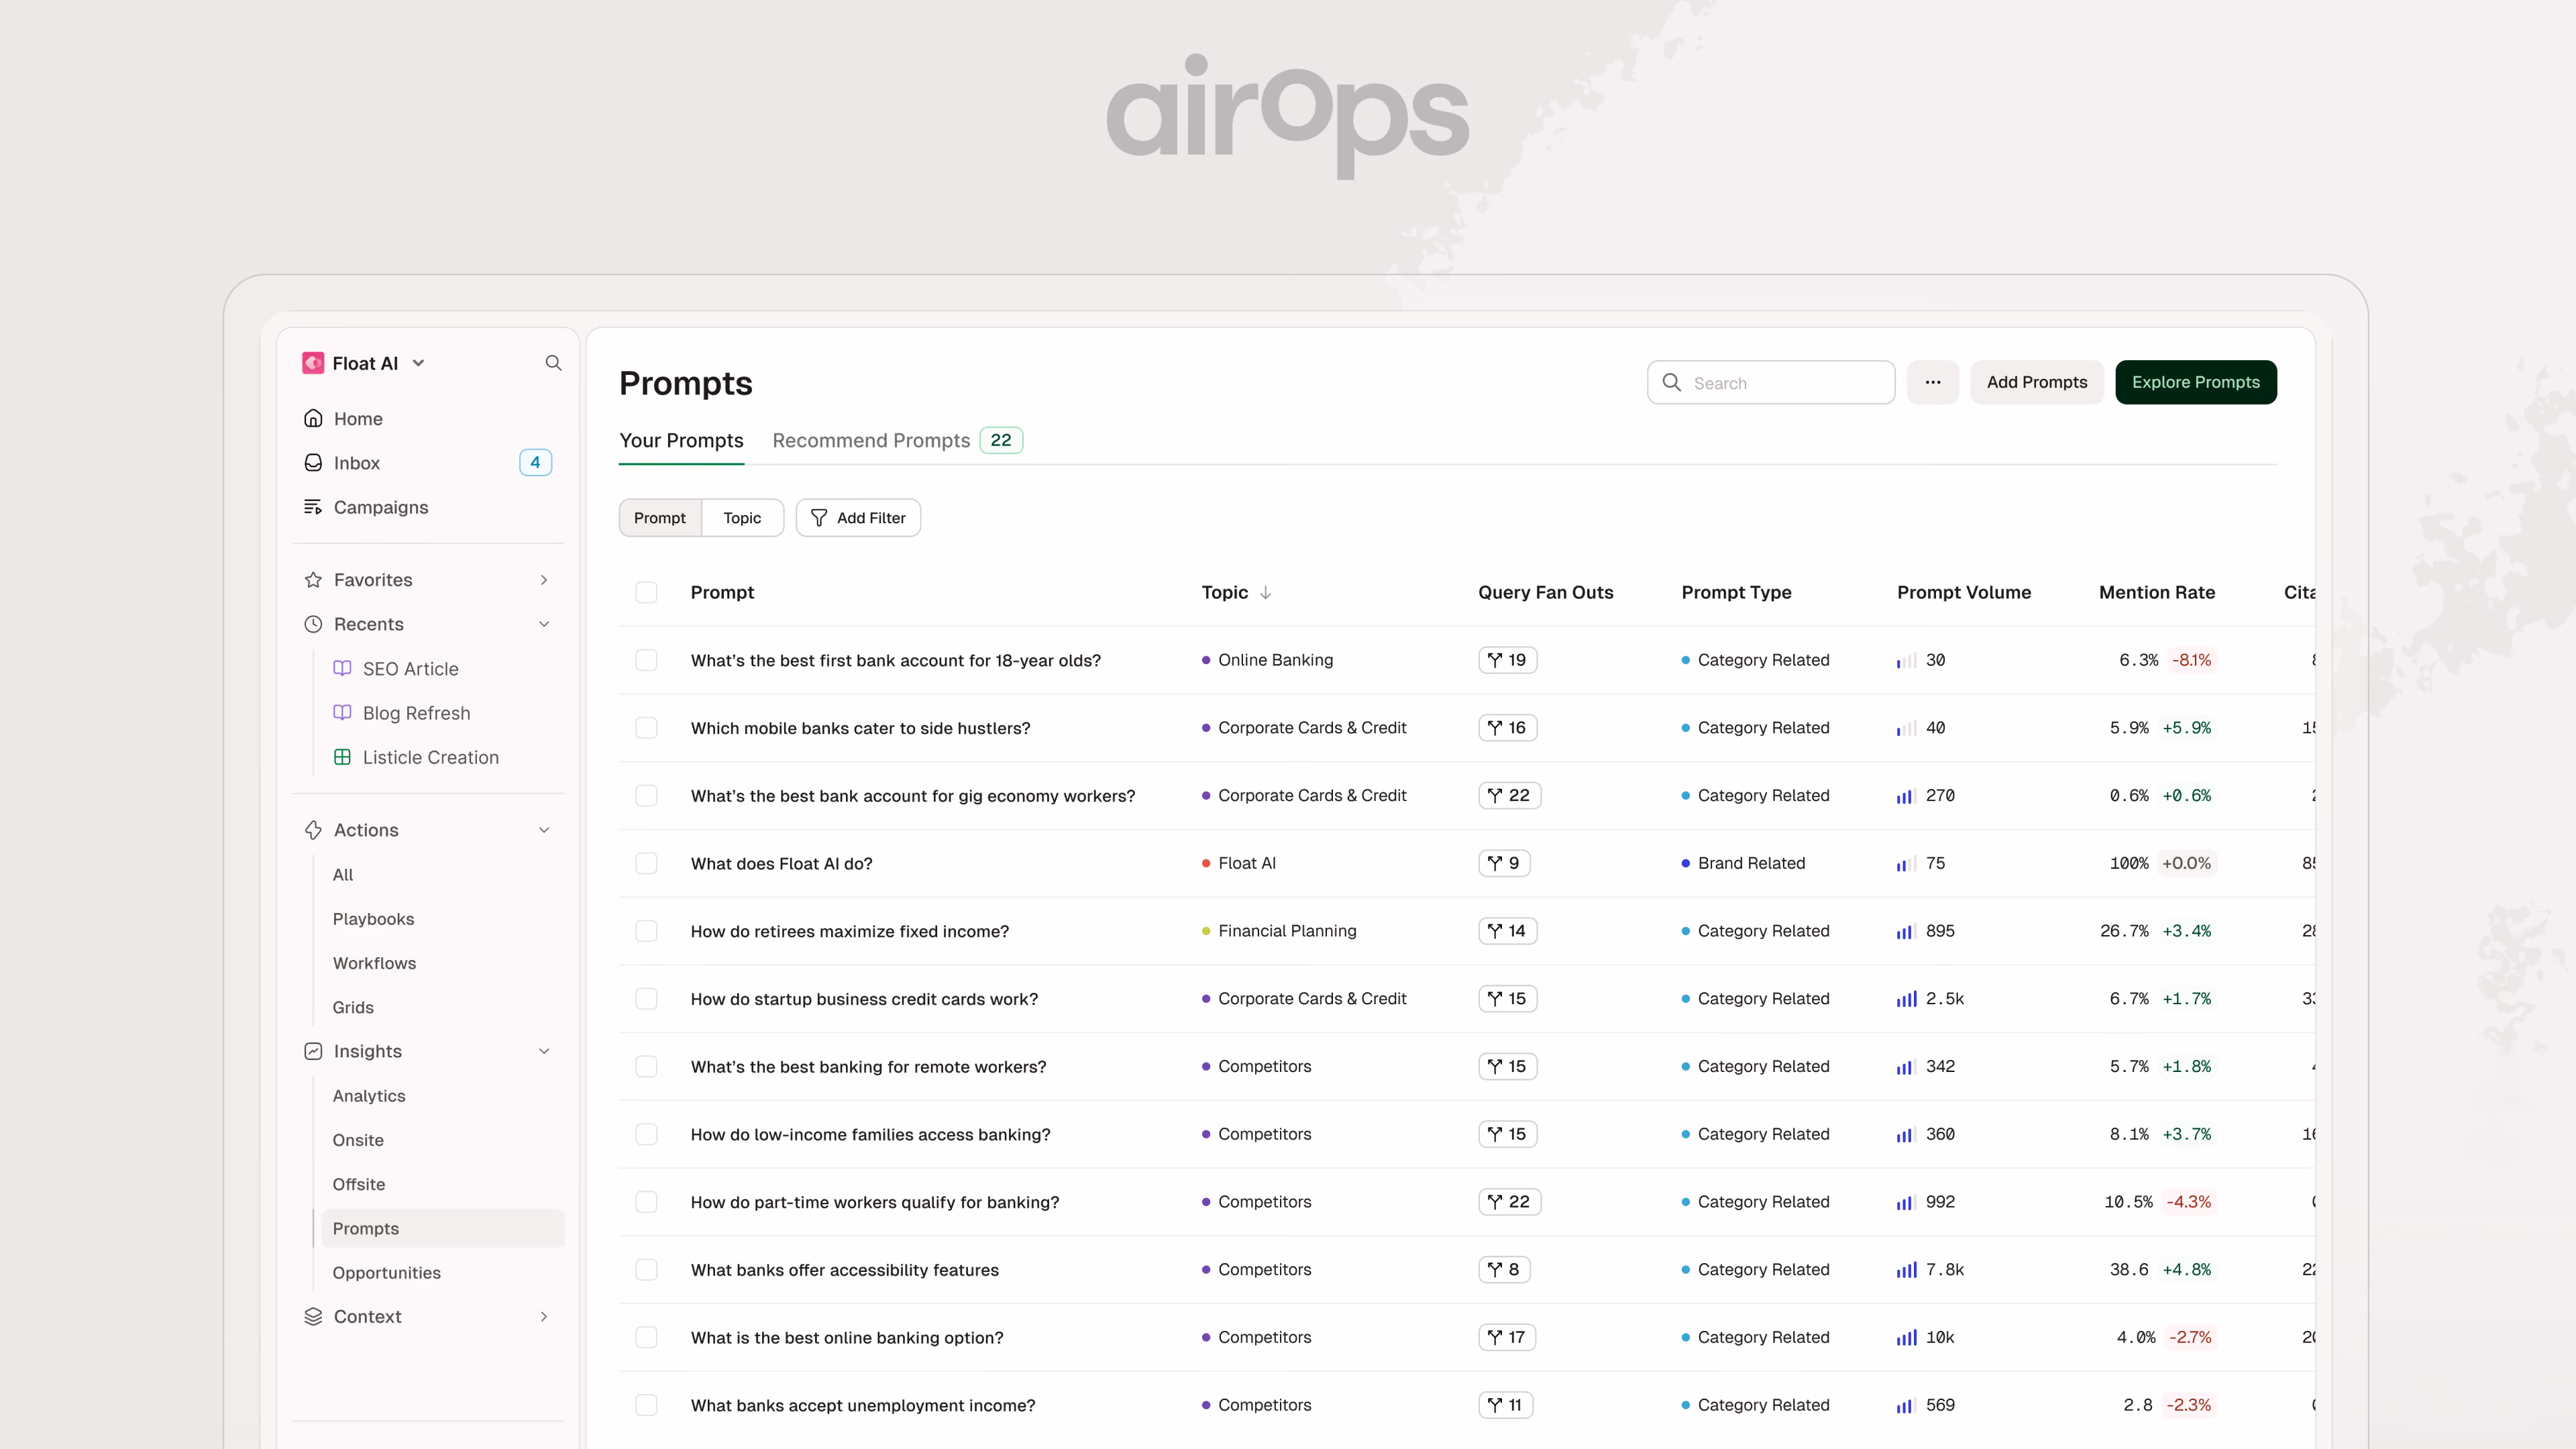Check the row 'What does Float AI do?'
Viewport: 2576px width, 1449px height.
[x=646, y=863]
